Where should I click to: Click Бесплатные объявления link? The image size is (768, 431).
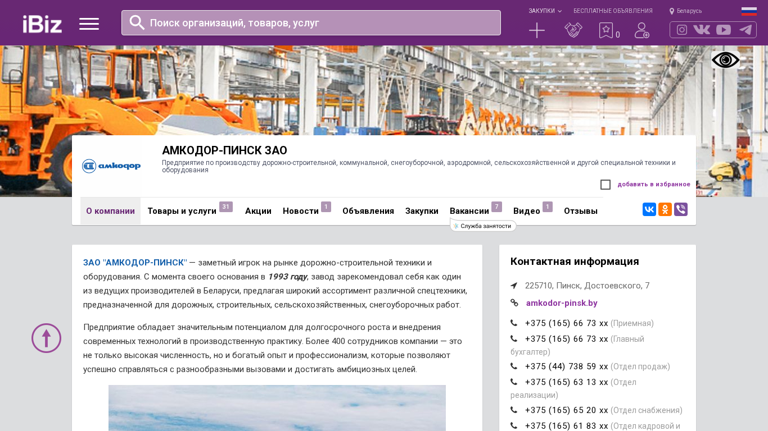tap(613, 11)
